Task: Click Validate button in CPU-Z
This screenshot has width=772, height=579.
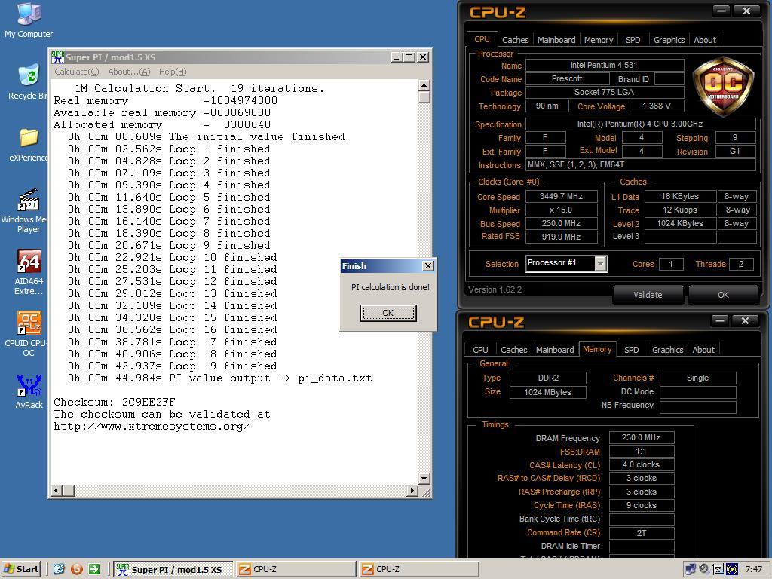Action: tap(648, 295)
